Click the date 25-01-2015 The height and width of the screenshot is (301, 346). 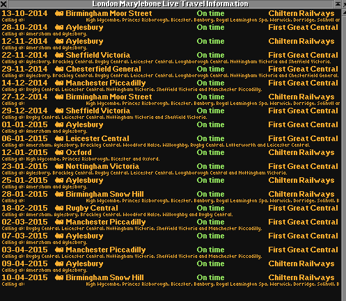pyautogui.click(x=24, y=180)
